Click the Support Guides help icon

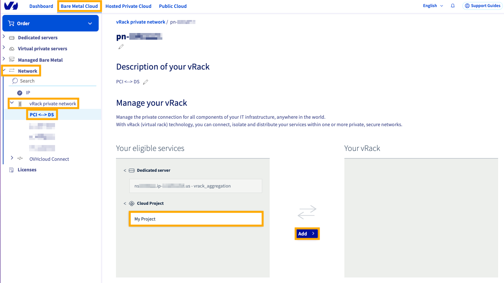click(x=467, y=6)
